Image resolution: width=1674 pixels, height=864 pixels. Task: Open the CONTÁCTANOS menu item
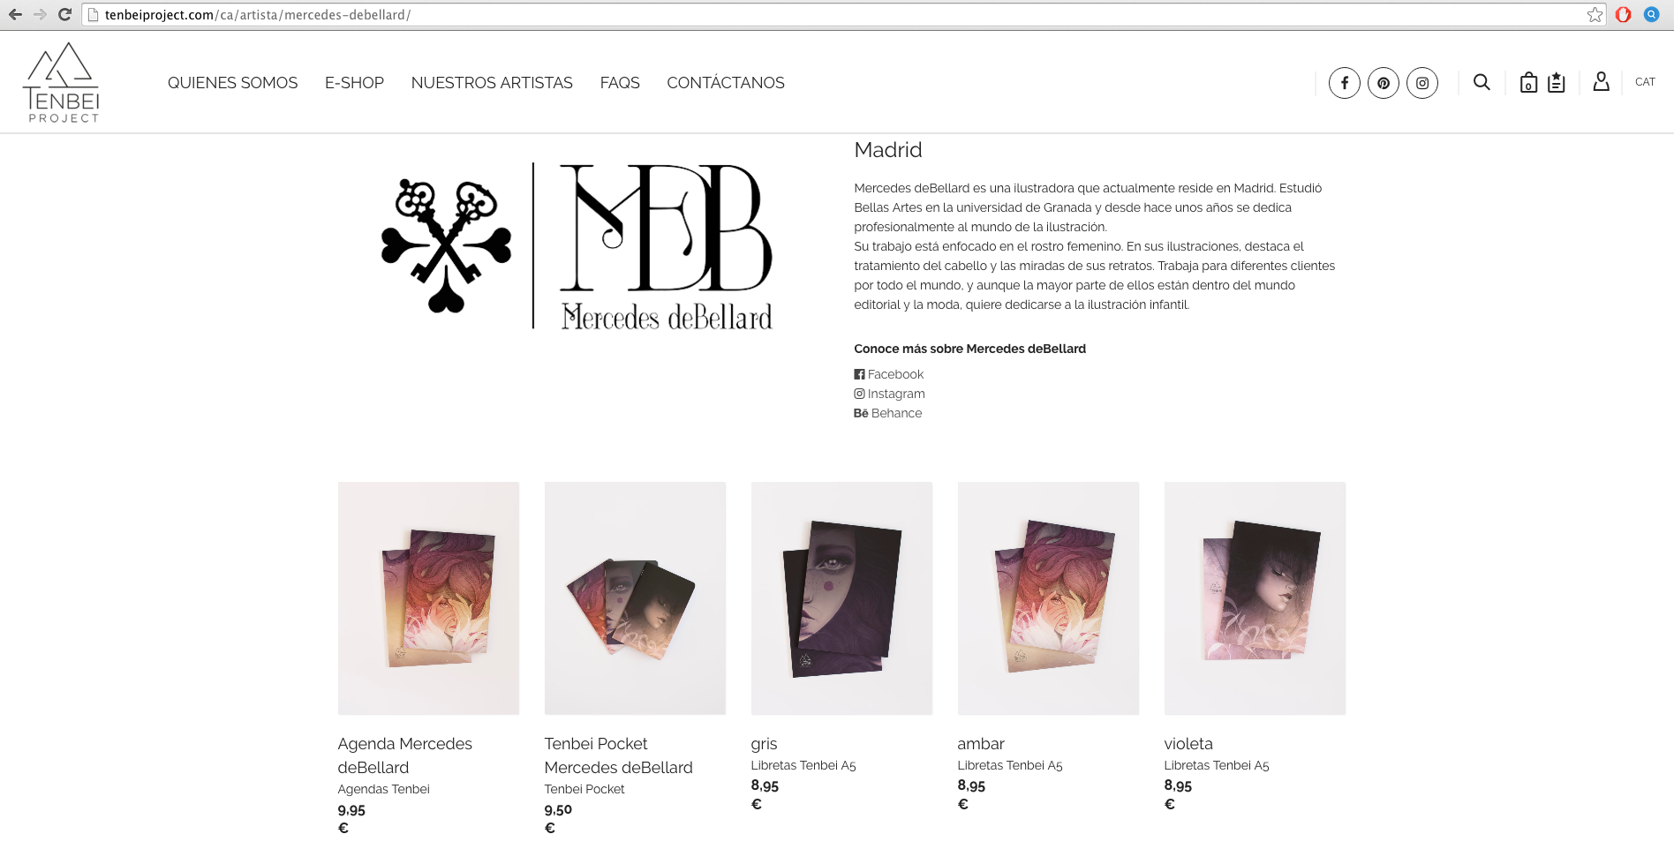726,83
